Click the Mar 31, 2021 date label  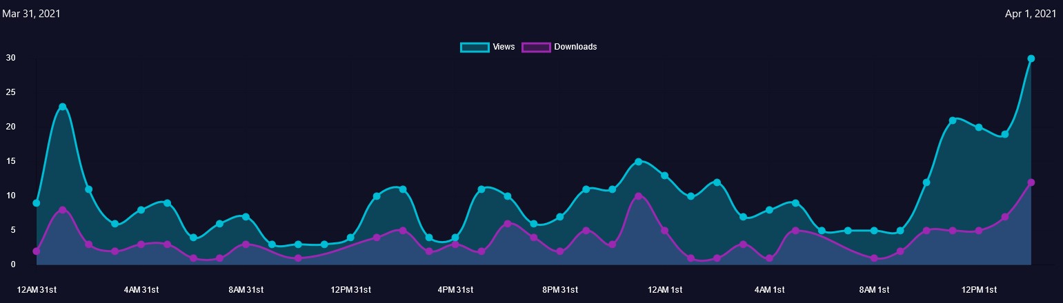click(32, 14)
